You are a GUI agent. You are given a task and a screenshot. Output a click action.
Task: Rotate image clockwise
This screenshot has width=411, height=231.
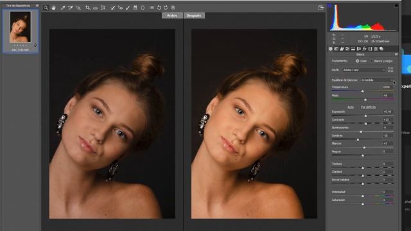pos(166,8)
